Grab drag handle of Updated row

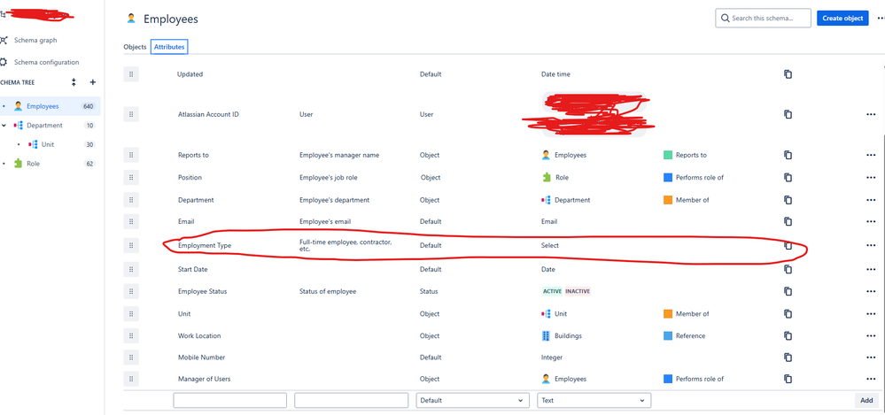point(131,74)
